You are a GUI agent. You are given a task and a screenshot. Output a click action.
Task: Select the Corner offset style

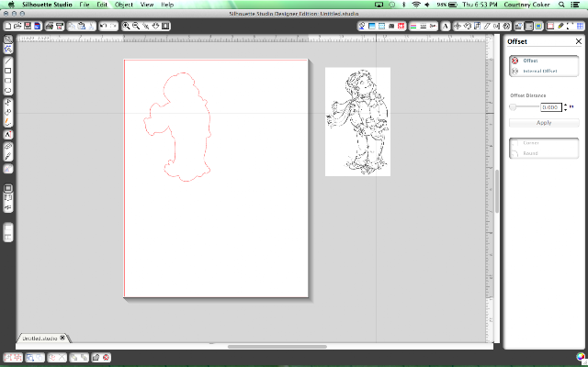point(531,143)
